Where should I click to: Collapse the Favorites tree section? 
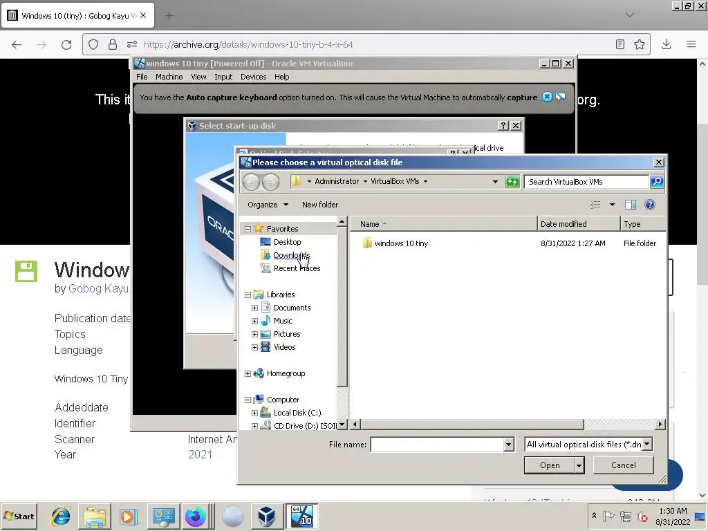(248, 229)
